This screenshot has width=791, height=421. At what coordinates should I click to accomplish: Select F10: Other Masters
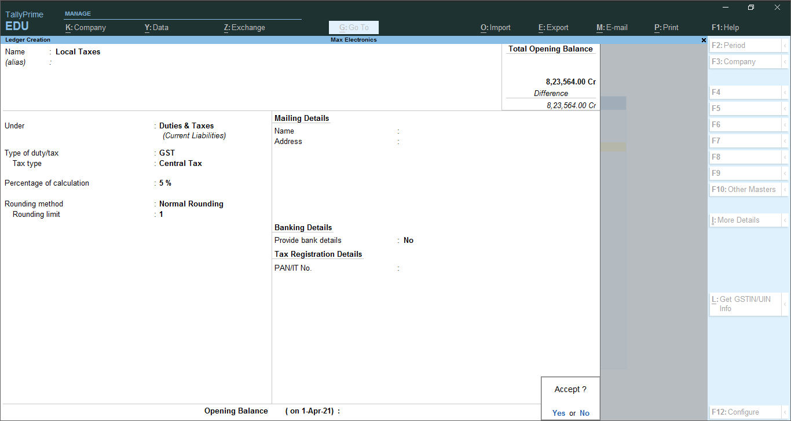click(745, 189)
